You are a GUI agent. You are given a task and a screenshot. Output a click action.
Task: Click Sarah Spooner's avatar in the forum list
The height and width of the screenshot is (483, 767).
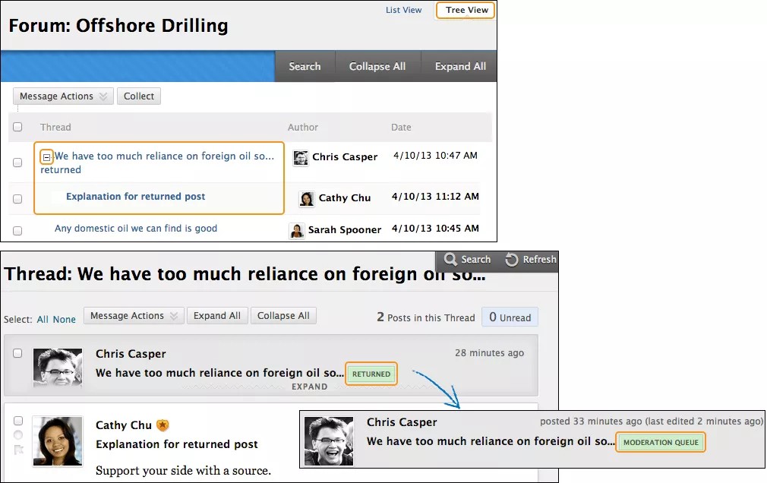pos(297,230)
